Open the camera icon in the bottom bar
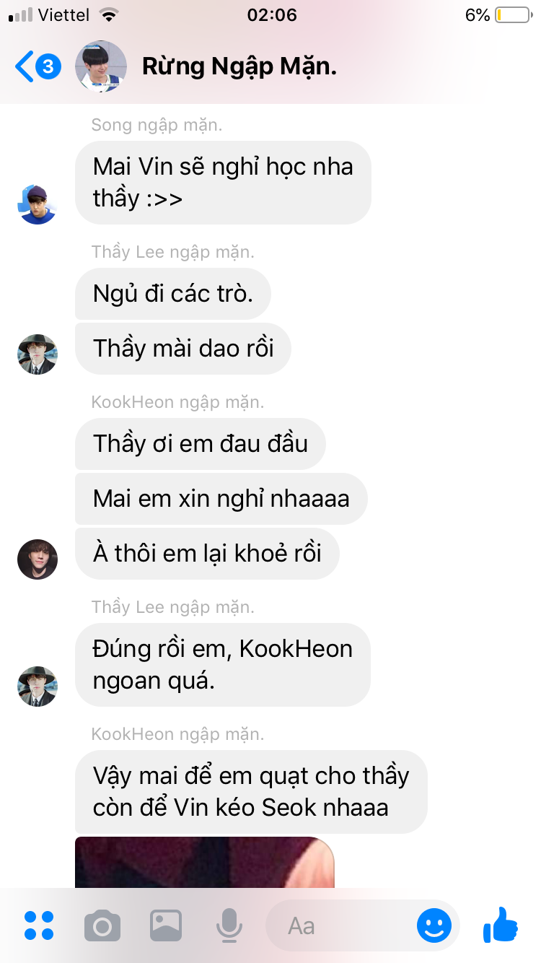The height and width of the screenshot is (963, 541). pyautogui.click(x=102, y=925)
